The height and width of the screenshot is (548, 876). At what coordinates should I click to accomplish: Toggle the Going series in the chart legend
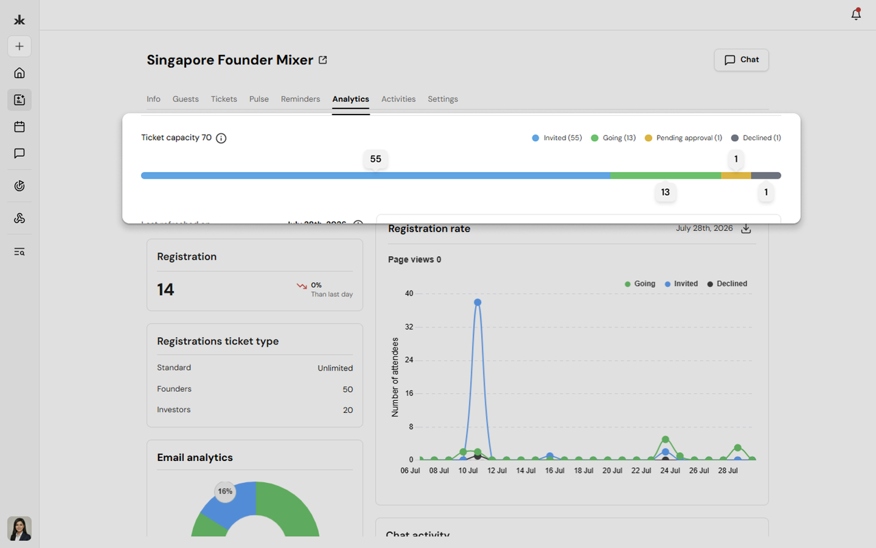(x=640, y=284)
